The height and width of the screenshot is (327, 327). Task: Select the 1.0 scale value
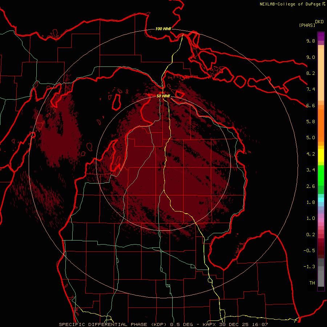click(x=311, y=218)
